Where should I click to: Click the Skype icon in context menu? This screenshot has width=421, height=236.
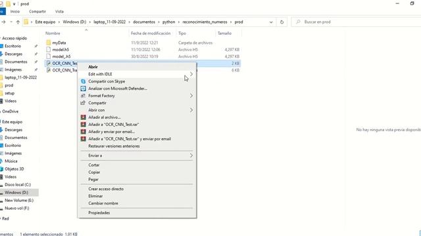(x=84, y=81)
